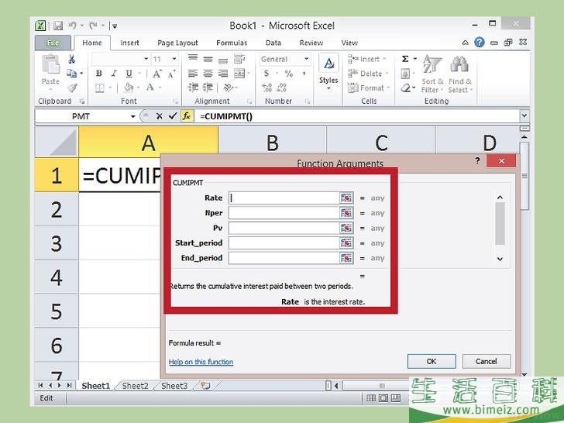Click the Insert Function fx button
Viewport: 564px width, 423px height.
[x=186, y=116]
